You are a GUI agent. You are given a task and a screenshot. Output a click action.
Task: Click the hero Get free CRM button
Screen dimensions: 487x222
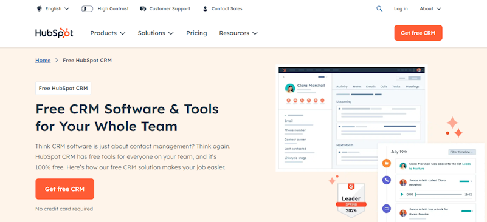coord(64,189)
